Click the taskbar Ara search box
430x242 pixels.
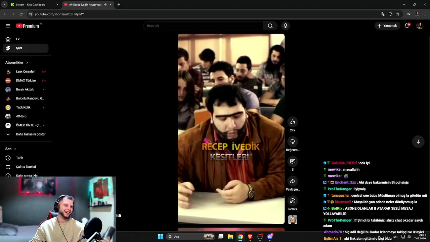coord(191,237)
